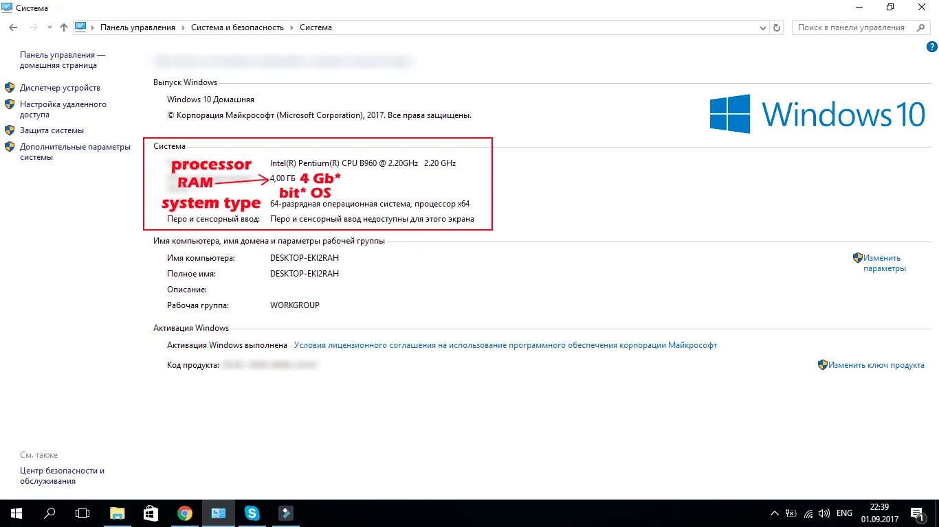
Task: Click the shield icon beside Настройка удаленного доступа
Action: (x=10, y=104)
